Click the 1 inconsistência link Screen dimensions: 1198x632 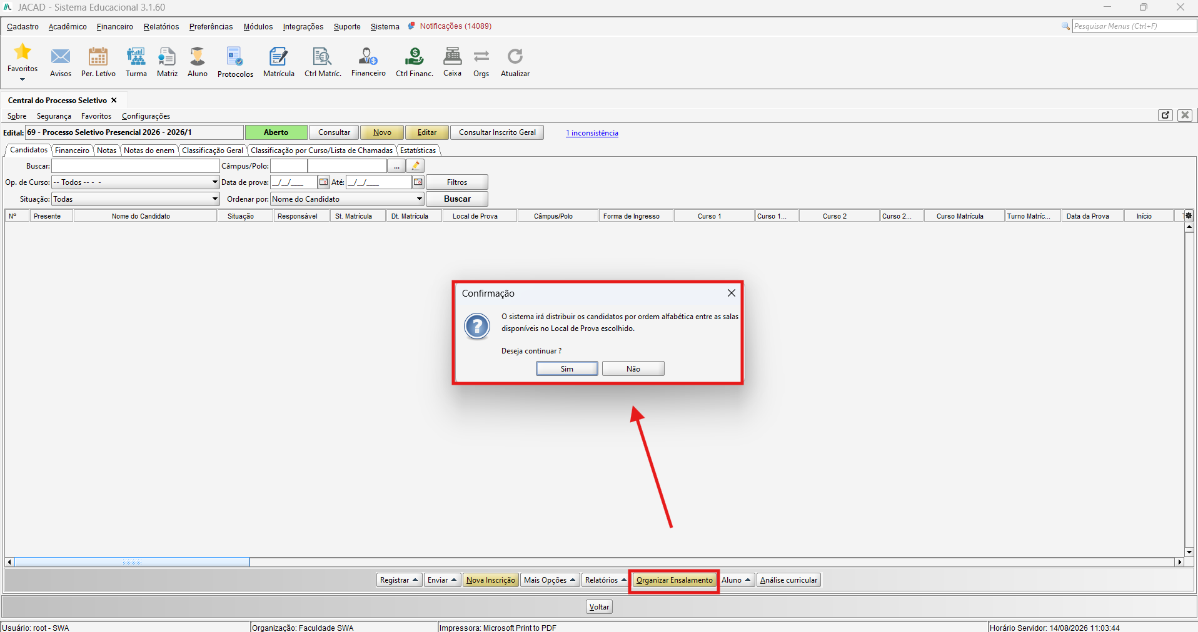[x=592, y=133]
